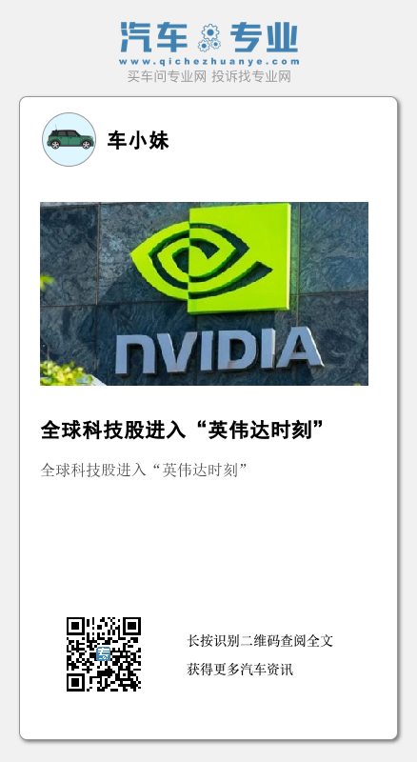Click the small logo in the QR code center
417x762 pixels.
[x=104, y=653]
